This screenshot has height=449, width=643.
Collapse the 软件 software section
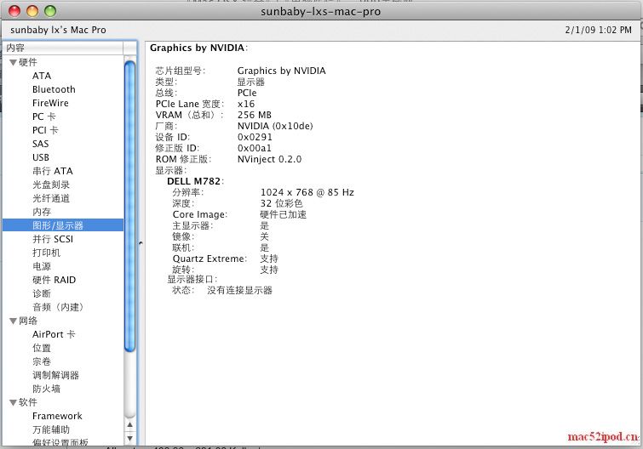13,402
